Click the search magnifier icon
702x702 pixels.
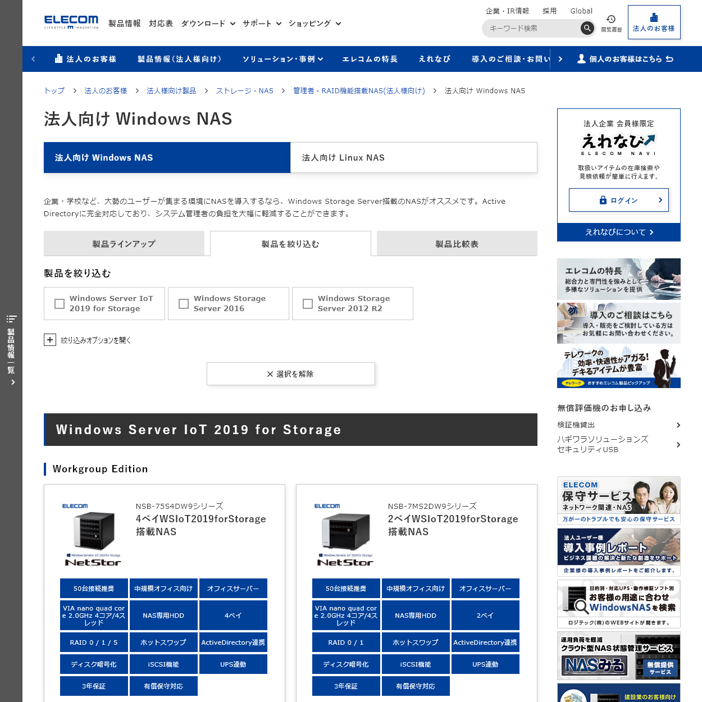pyautogui.click(x=587, y=28)
